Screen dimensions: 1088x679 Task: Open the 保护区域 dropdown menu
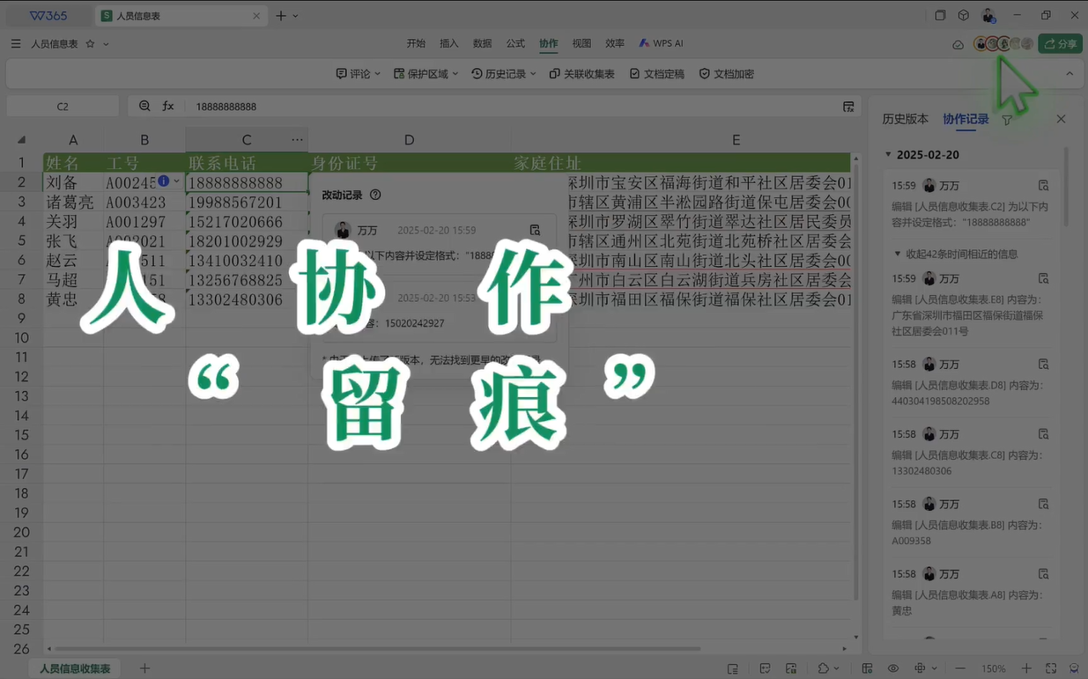[426, 74]
